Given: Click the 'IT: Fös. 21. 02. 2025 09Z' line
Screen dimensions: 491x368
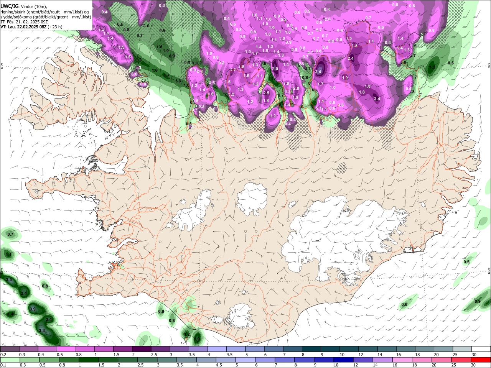Looking at the screenshot, I should pyautogui.click(x=24, y=22).
